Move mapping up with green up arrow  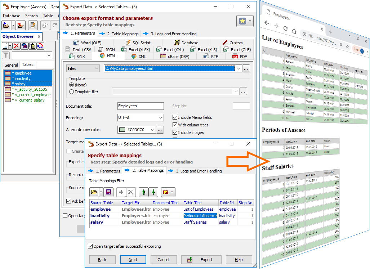pos(143,192)
